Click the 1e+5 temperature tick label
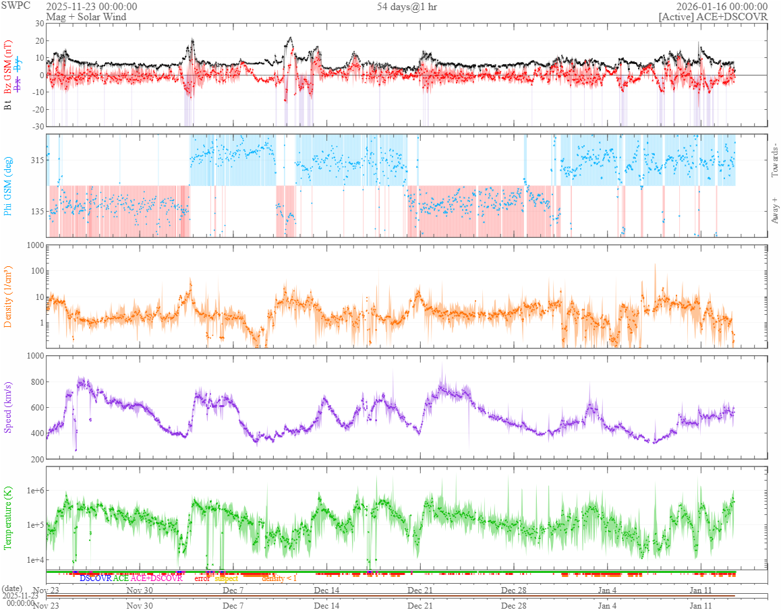 click(x=35, y=525)
